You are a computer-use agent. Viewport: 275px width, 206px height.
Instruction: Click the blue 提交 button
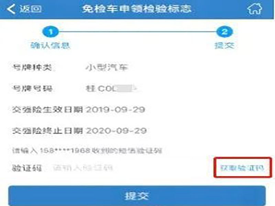coord(137,196)
